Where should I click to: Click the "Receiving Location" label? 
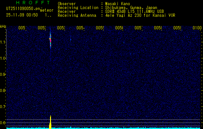click(x=78, y=8)
